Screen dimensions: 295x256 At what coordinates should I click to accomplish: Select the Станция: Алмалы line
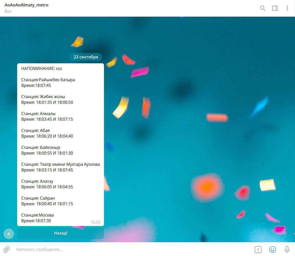pos(38,114)
